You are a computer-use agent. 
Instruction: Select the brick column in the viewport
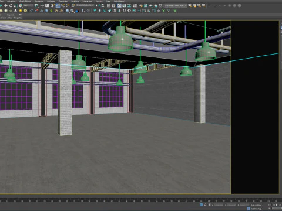tap(65, 93)
